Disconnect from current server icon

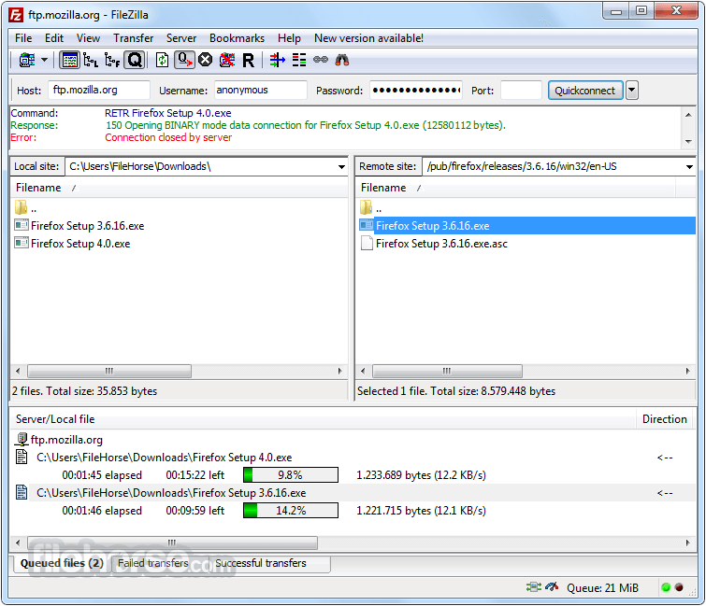point(227,60)
